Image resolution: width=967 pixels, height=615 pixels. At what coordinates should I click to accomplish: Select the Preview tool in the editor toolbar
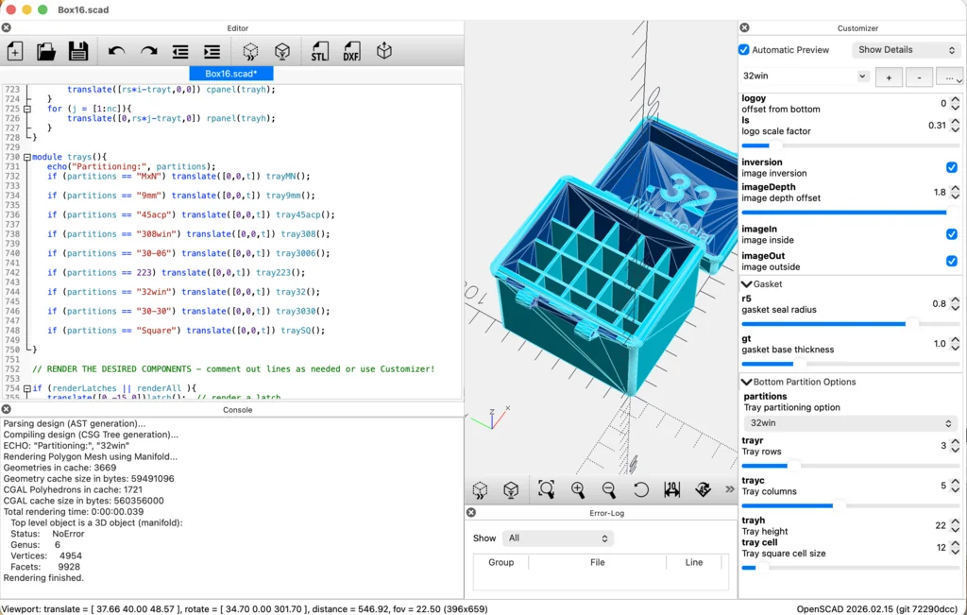(251, 52)
